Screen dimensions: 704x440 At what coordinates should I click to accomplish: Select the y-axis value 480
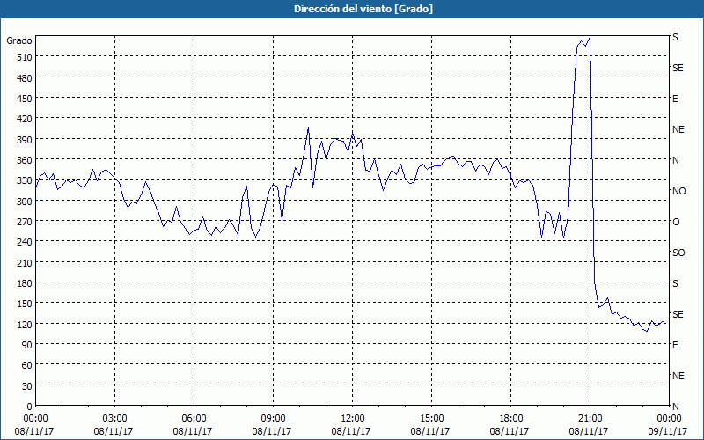point(25,78)
